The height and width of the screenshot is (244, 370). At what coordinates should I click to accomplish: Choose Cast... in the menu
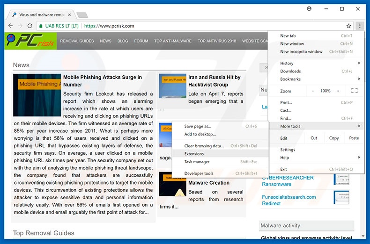point(316,110)
